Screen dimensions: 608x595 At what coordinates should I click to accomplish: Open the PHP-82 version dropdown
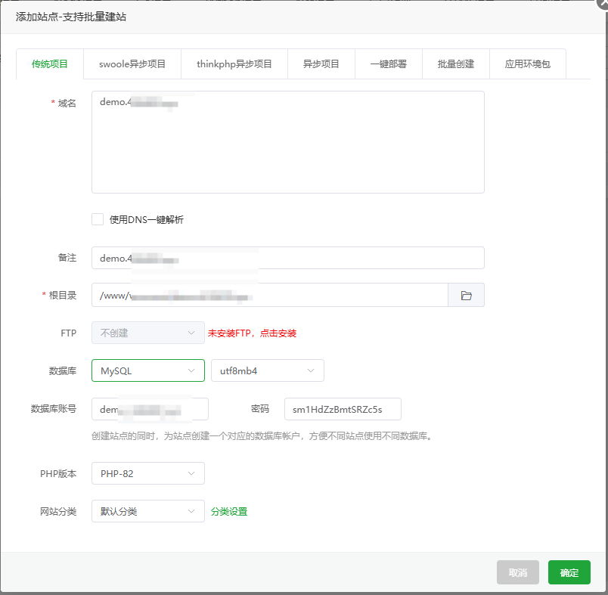click(x=147, y=474)
